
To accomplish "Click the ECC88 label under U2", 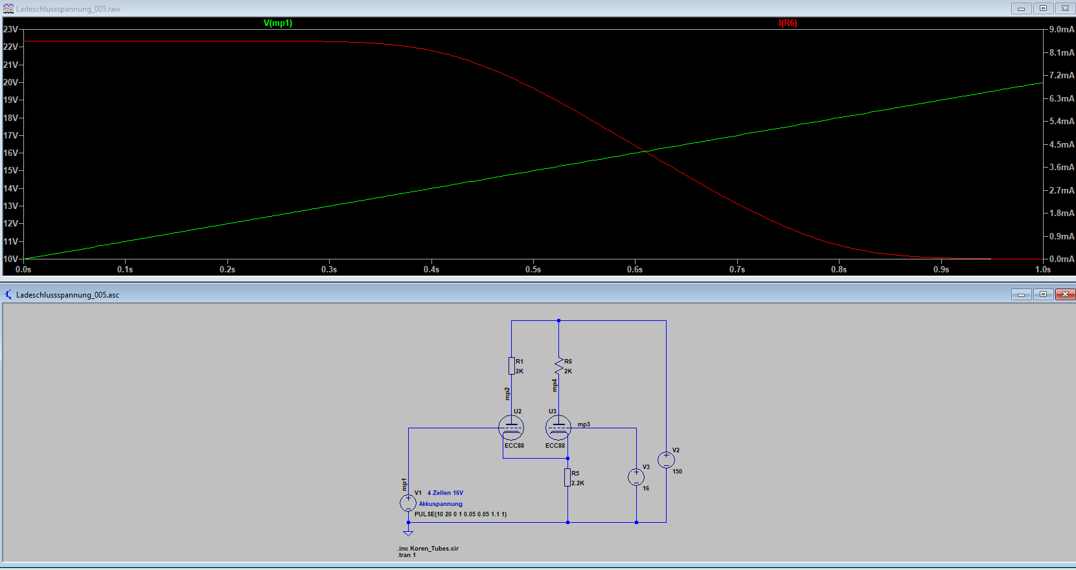I will [514, 446].
